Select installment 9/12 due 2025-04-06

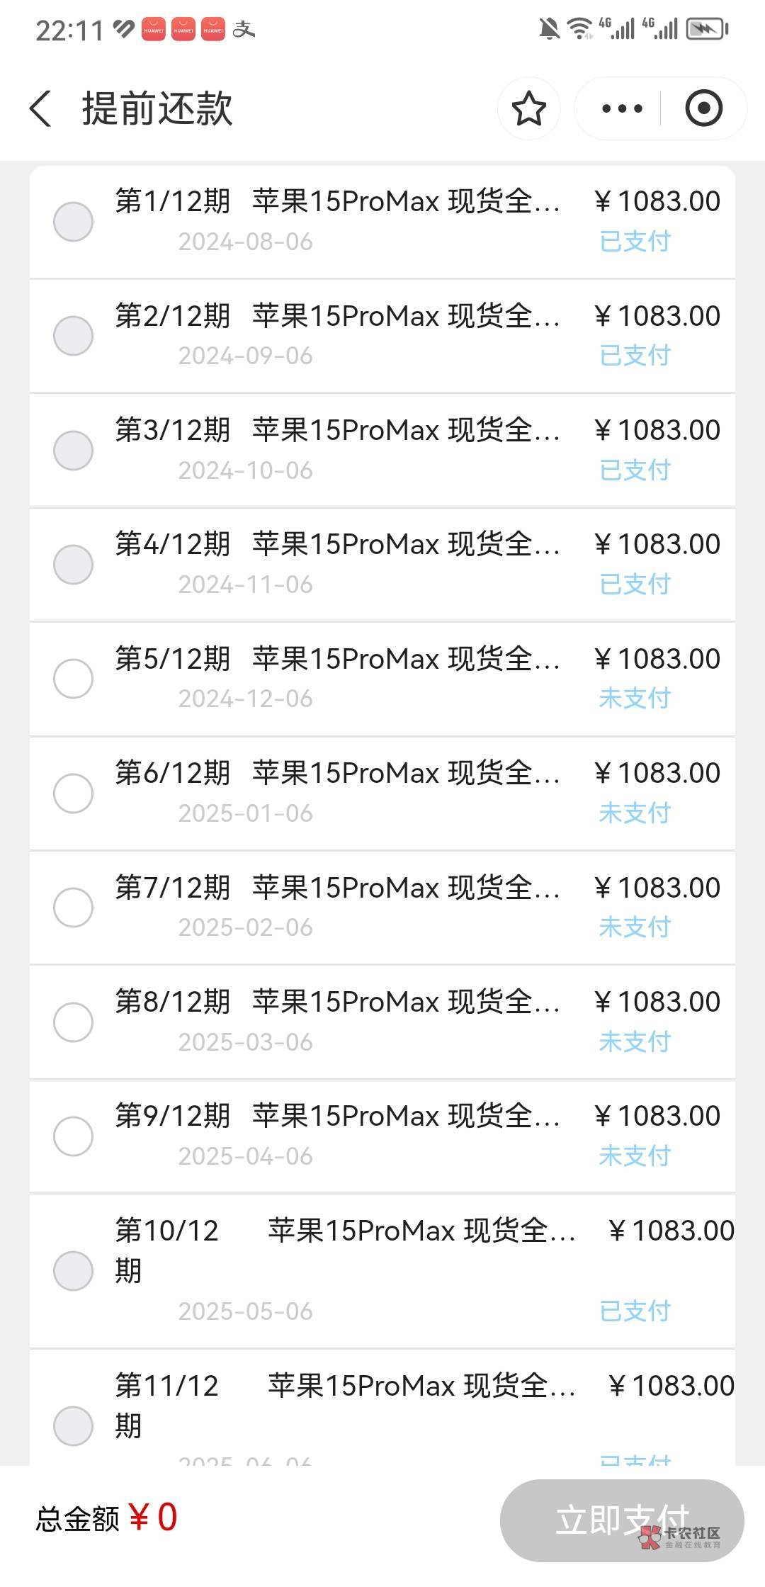coord(74,1136)
